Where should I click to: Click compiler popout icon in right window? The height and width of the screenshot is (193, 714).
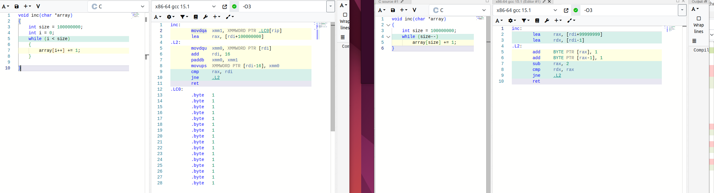point(566,10)
